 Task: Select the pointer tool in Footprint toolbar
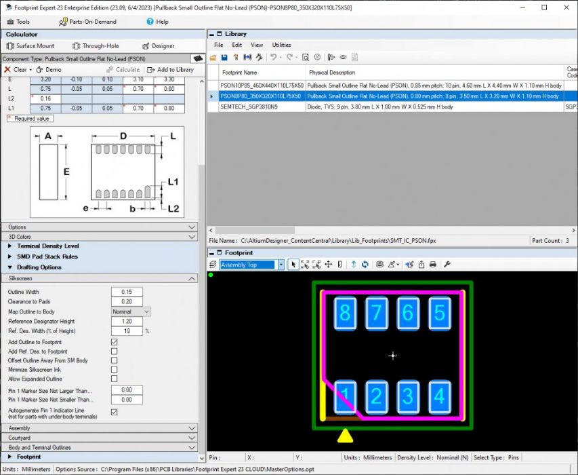293,265
